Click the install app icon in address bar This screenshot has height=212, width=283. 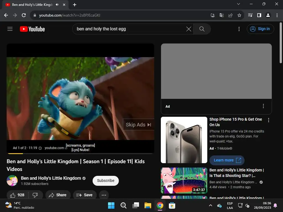pos(213,15)
